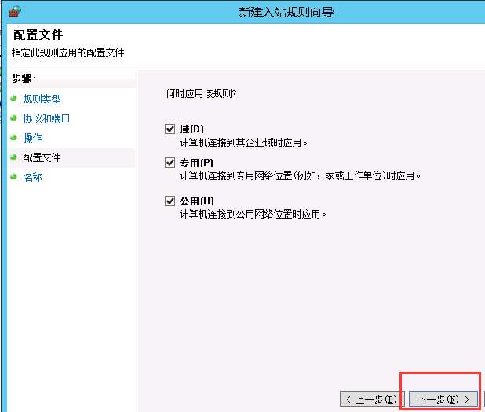This screenshot has width=485, height=412.
Task: Click the 步骤: sidebar header
Action: tap(24, 78)
